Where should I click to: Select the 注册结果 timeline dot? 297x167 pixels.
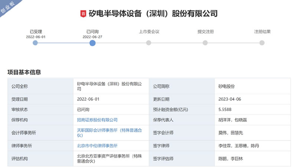pyautogui.click(x=262, y=43)
